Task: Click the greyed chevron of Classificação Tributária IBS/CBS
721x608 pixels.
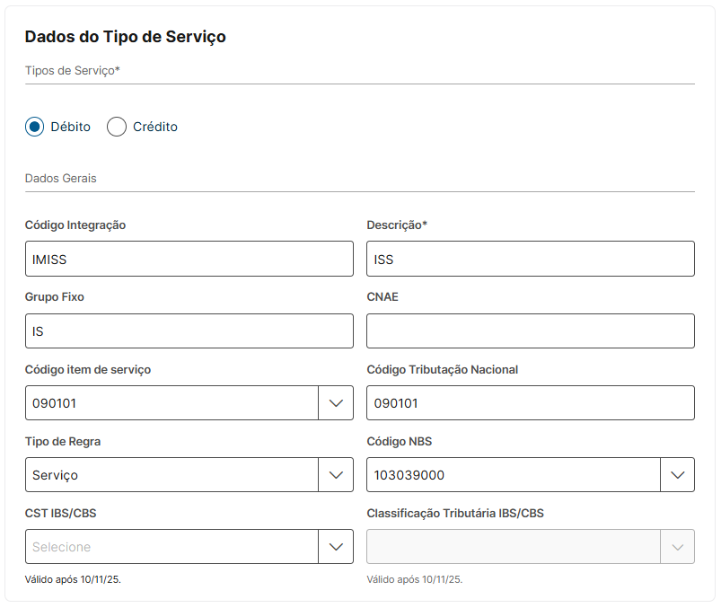Action: coord(677,547)
